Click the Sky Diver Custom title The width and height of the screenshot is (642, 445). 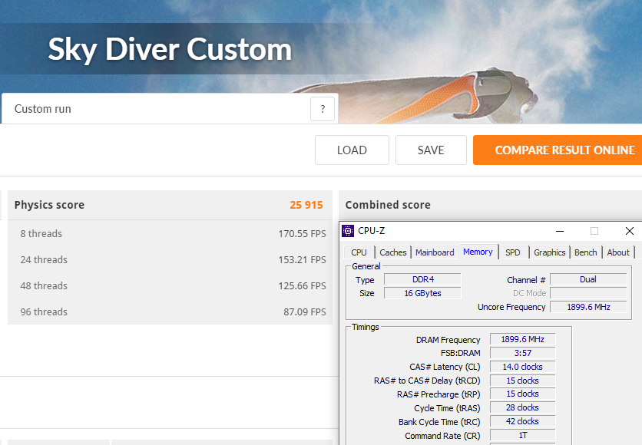tap(170, 50)
